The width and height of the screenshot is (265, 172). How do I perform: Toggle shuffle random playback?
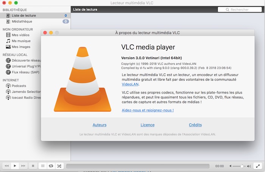click(x=59, y=166)
